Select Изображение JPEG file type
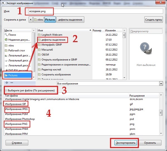 82,109
